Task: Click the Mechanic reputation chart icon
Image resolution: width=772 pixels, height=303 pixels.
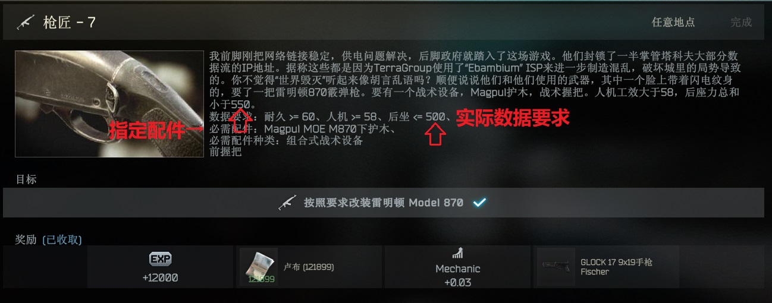Action: [457, 253]
